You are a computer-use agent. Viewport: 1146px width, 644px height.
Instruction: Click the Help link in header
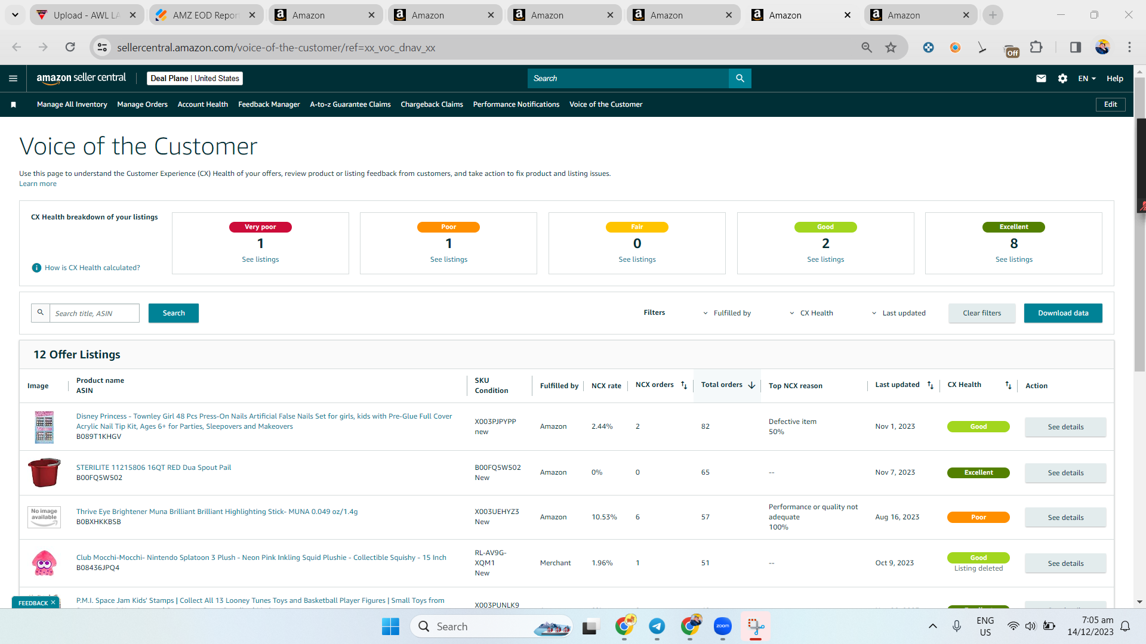(1114, 78)
